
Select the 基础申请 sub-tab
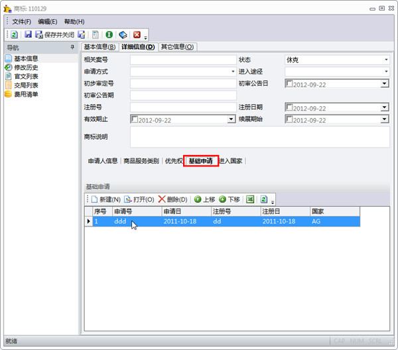coord(201,161)
